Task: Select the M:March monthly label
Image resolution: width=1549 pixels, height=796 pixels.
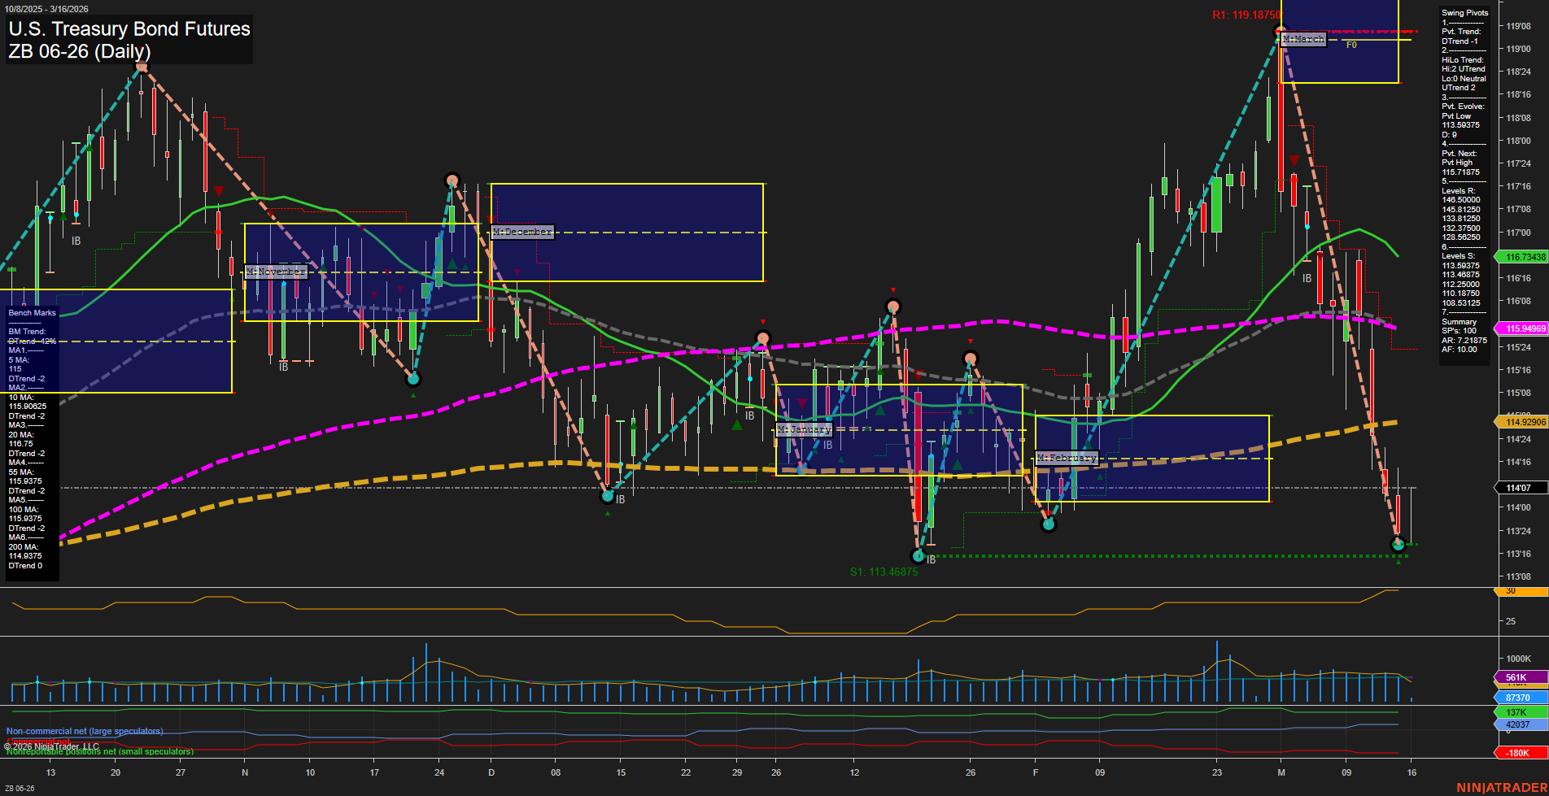Action: [x=1303, y=39]
